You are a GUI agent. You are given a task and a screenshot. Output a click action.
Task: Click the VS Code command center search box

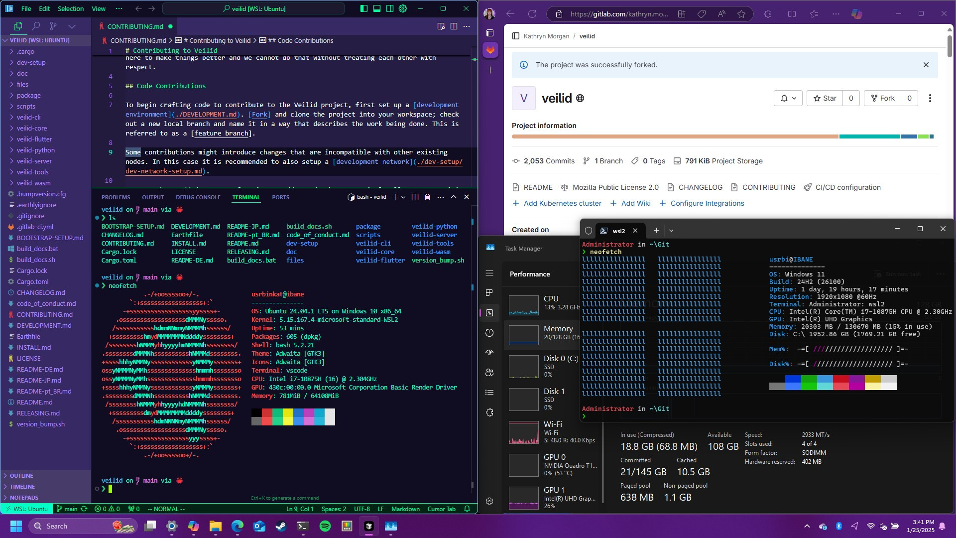pos(253,8)
